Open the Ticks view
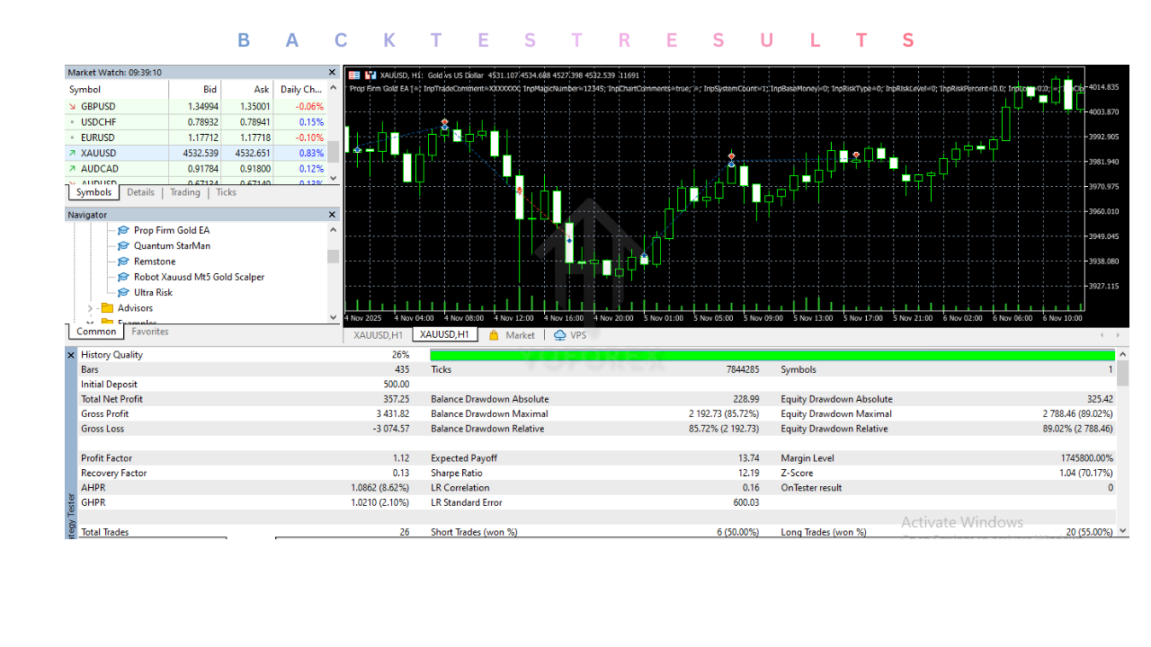Image resolution: width=1151 pixels, height=647 pixels. click(x=226, y=192)
